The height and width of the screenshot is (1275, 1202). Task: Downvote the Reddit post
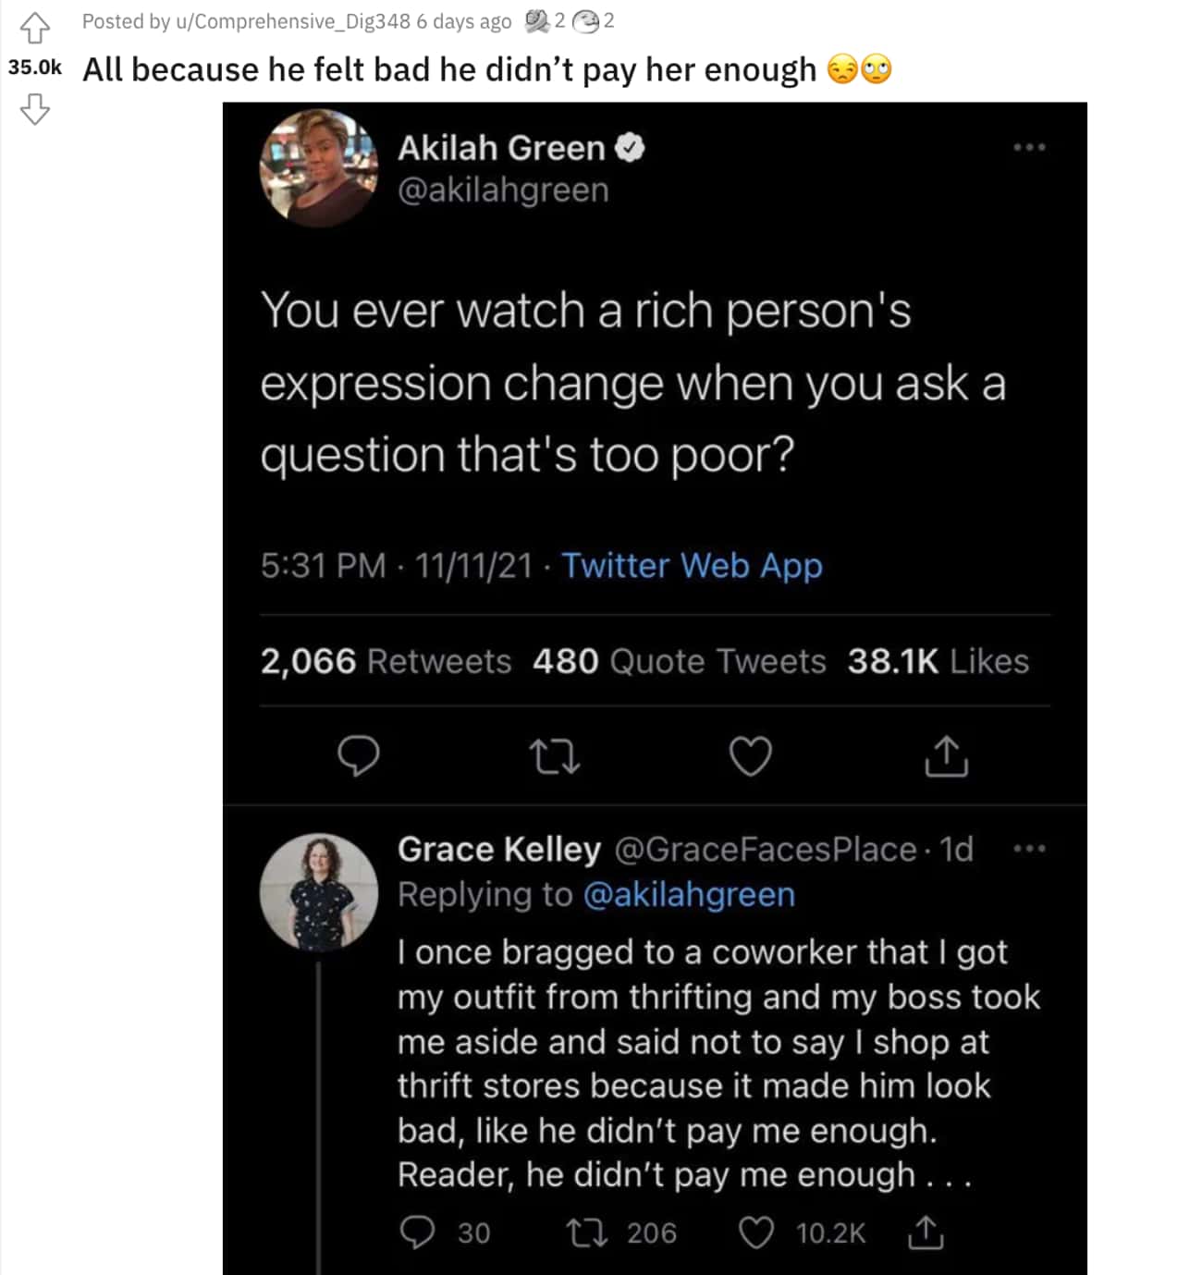tap(35, 109)
